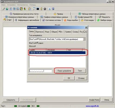Click the colorful orange-green toolbar icon

(21, 9)
